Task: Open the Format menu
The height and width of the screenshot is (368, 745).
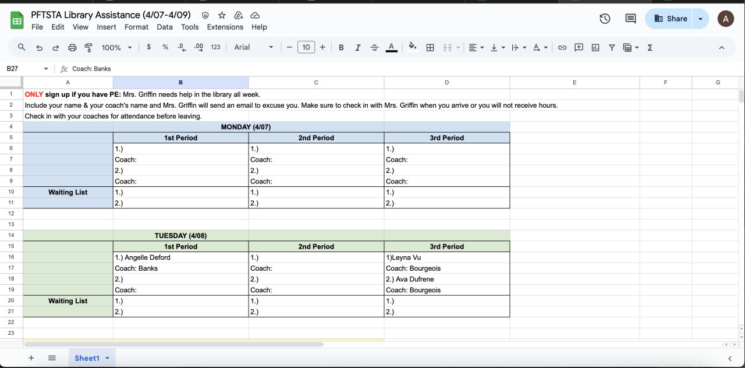Action: tap(136, 27)
